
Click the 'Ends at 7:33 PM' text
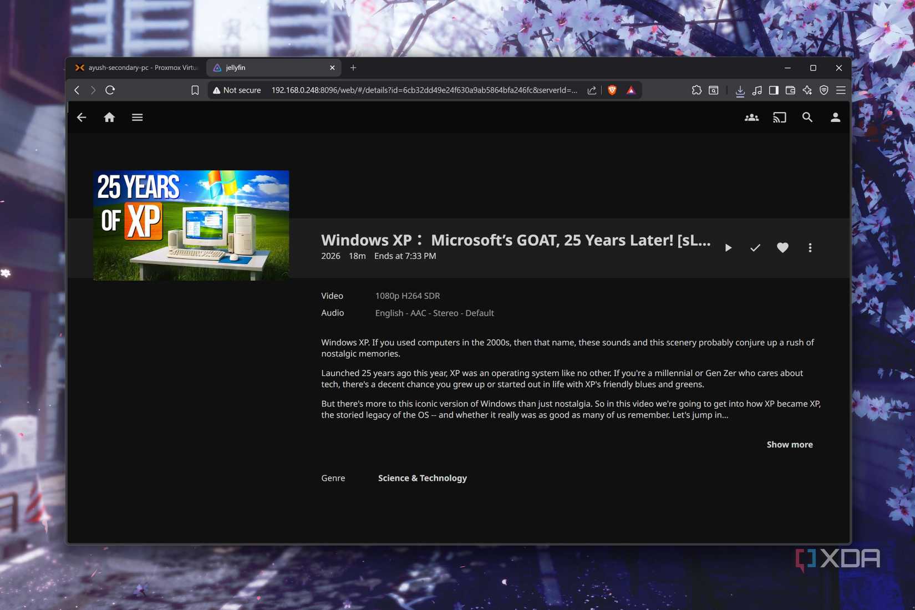pyautogui.click(x=405, y=256)
